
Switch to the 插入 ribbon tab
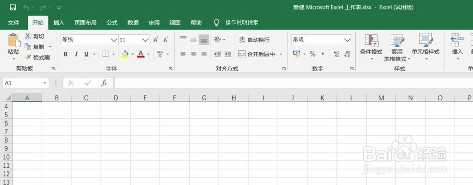59,23
